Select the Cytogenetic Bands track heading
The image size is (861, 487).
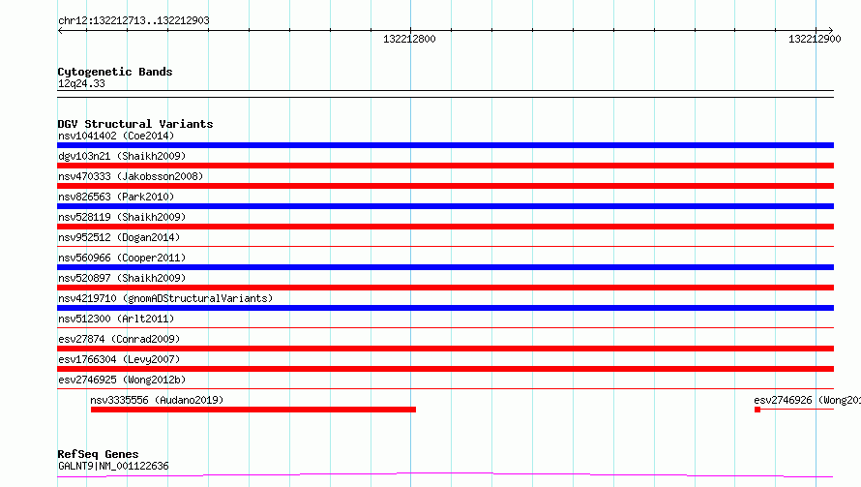[x=115, y=72]
